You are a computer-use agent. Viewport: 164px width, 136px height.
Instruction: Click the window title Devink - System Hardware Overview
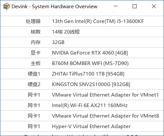54,7
